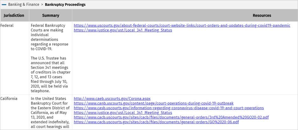Visit the canb.uscourts.gov court operations link
This screenshot has width=298, height=130.
(x=153, y=103)
